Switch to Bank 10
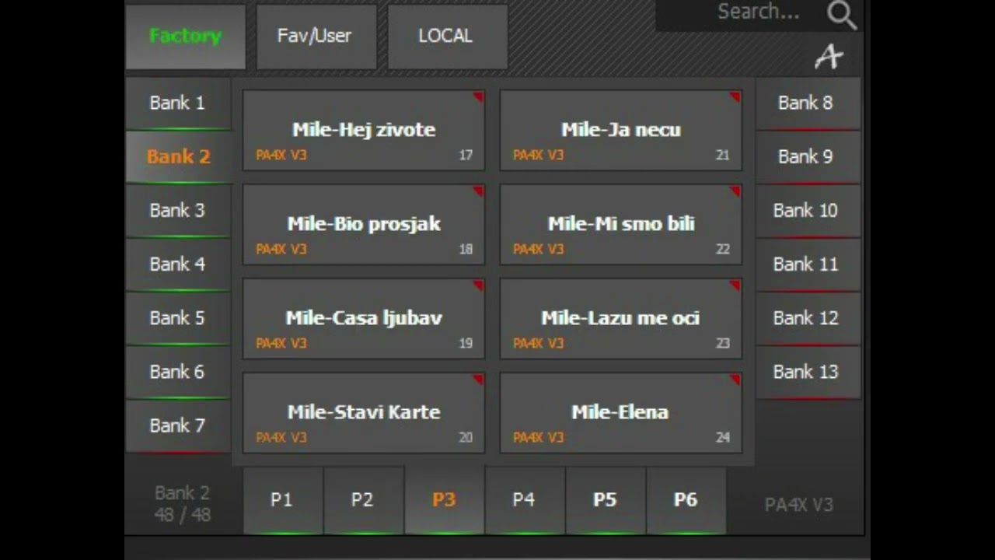 [x=808, y=211]
